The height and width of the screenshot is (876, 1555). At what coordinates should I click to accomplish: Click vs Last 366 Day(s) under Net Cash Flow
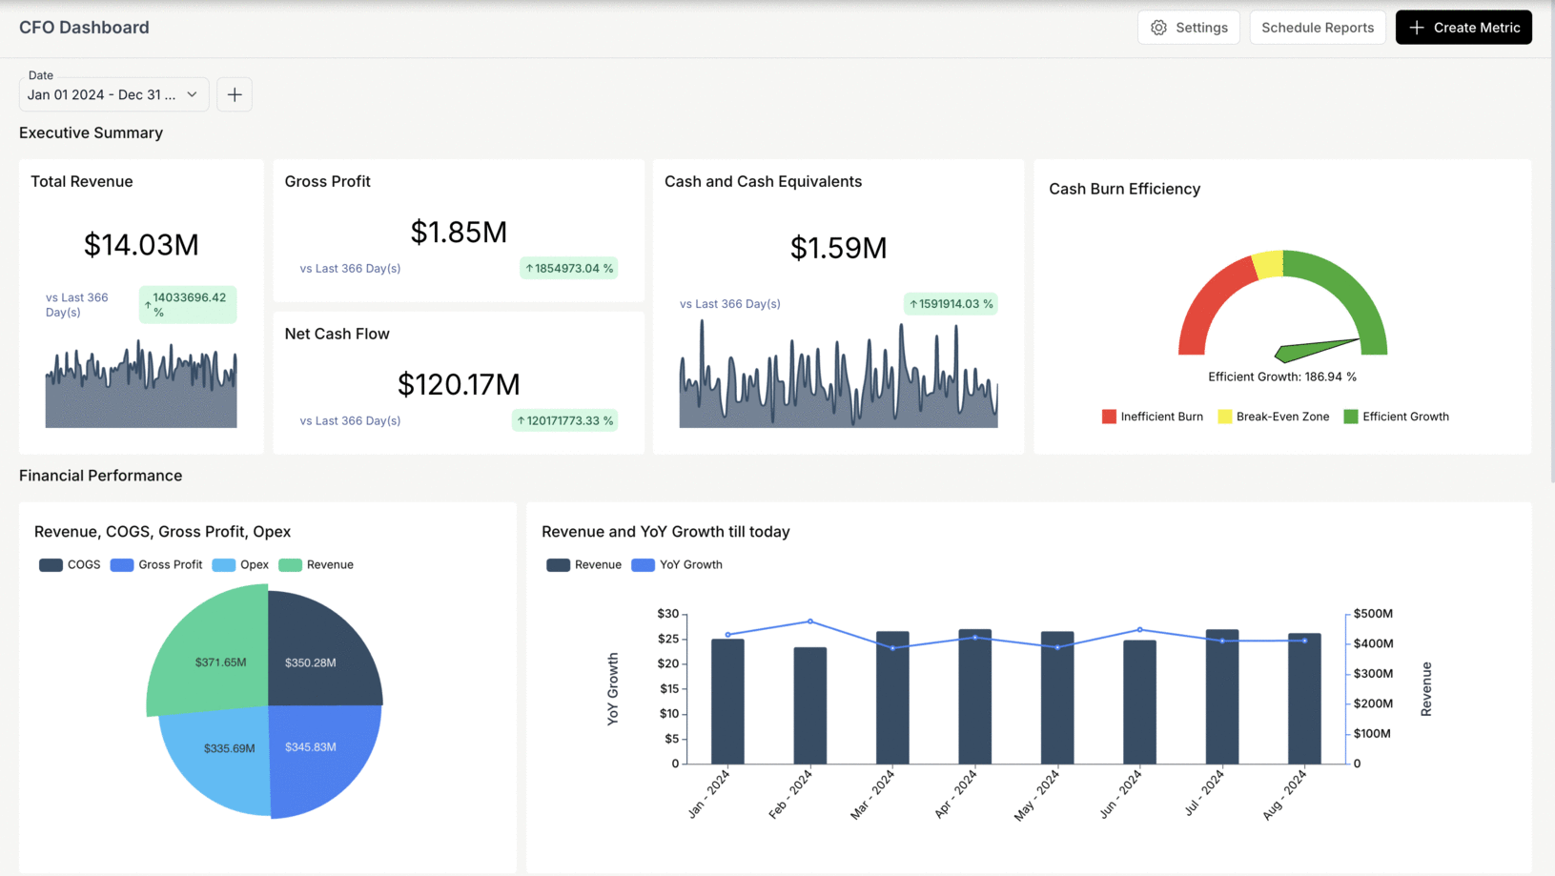(x=350, y=421)
